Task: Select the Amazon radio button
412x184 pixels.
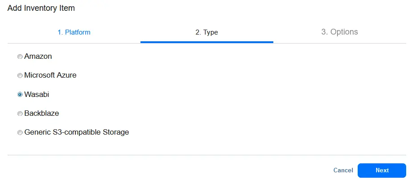Action: [x=20, y=57]
